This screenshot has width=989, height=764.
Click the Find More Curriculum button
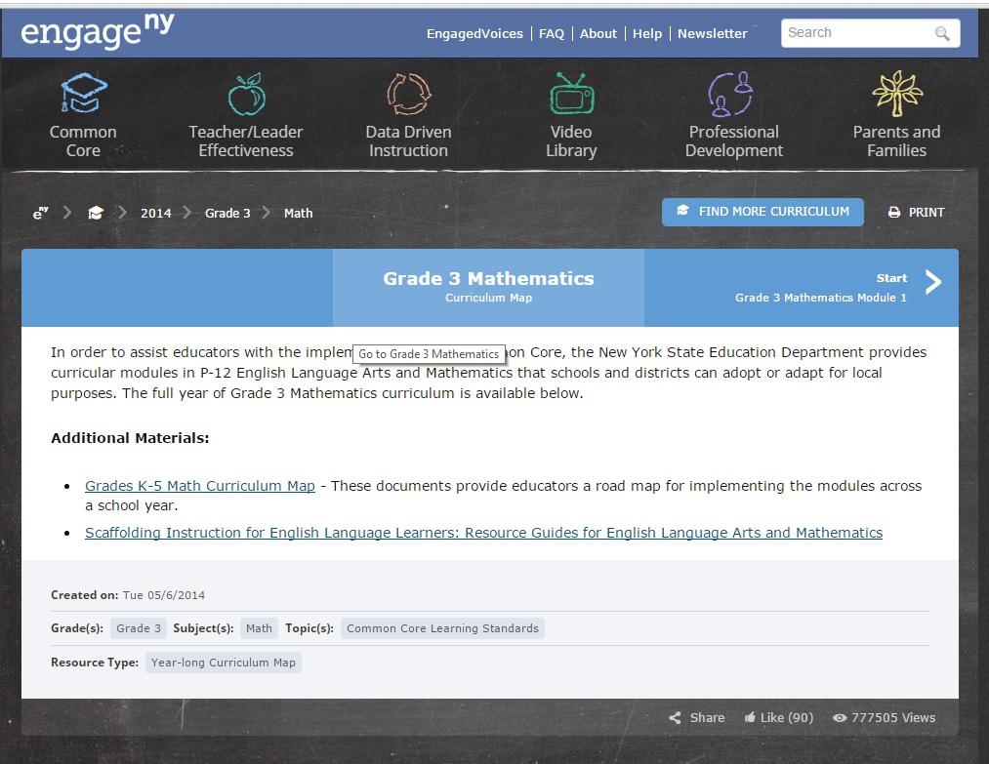pos(762,212)
